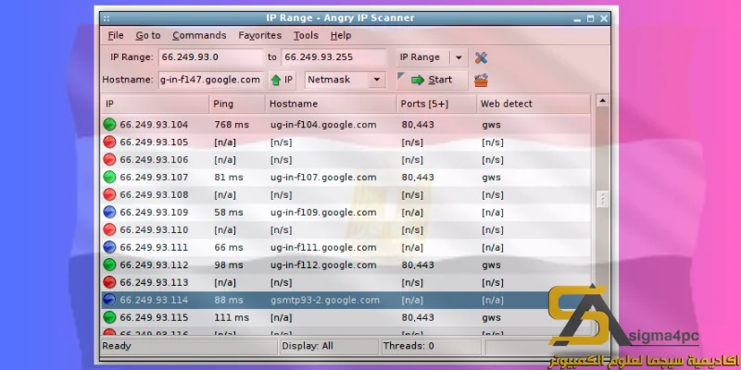The width and height of the screenshot is (741, 370).
Task: Click the 58 ms ping value
Action: [229, 213]
